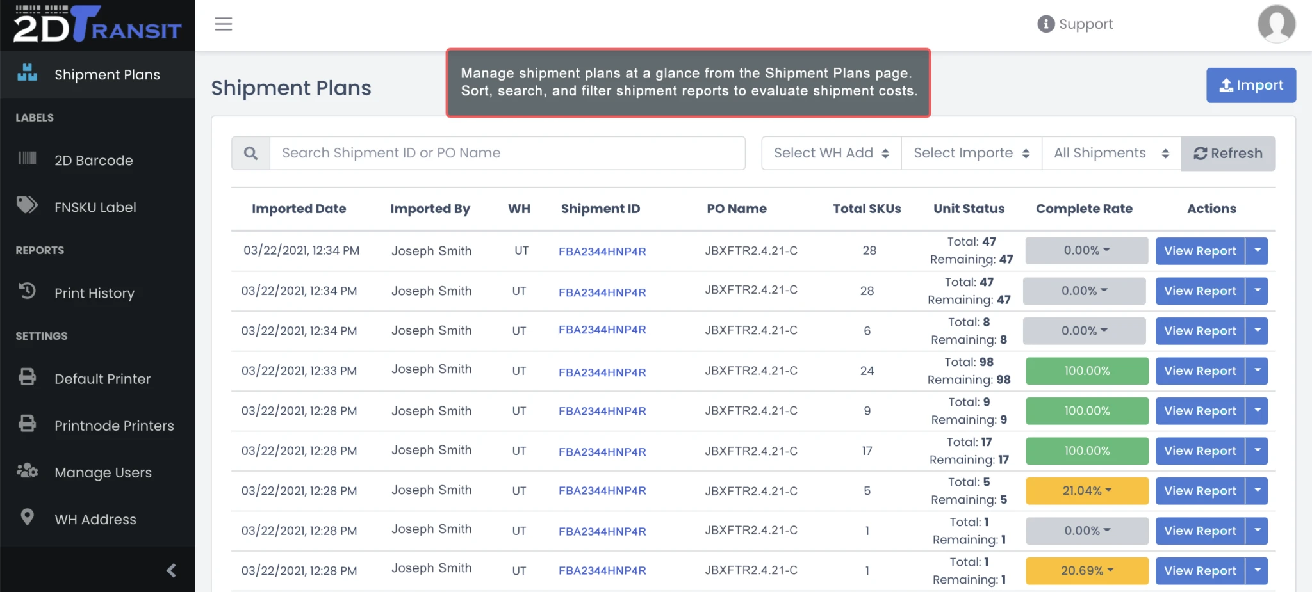Click the Import button
Viewport: 1312px width, 592px height.
(1250, 85)
